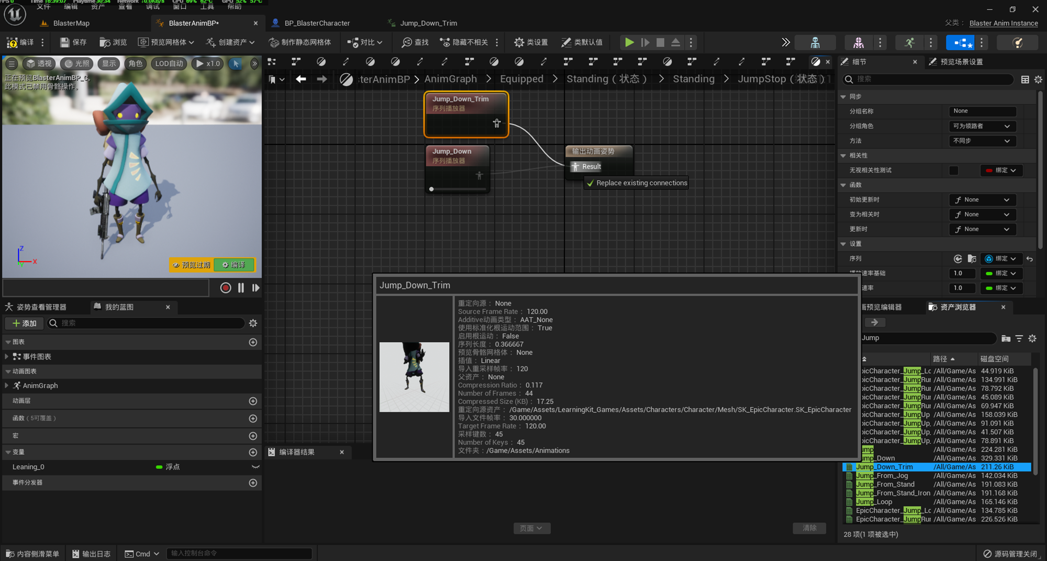
Task: Add new graph with plus icon
Action: tap(253, 342)
